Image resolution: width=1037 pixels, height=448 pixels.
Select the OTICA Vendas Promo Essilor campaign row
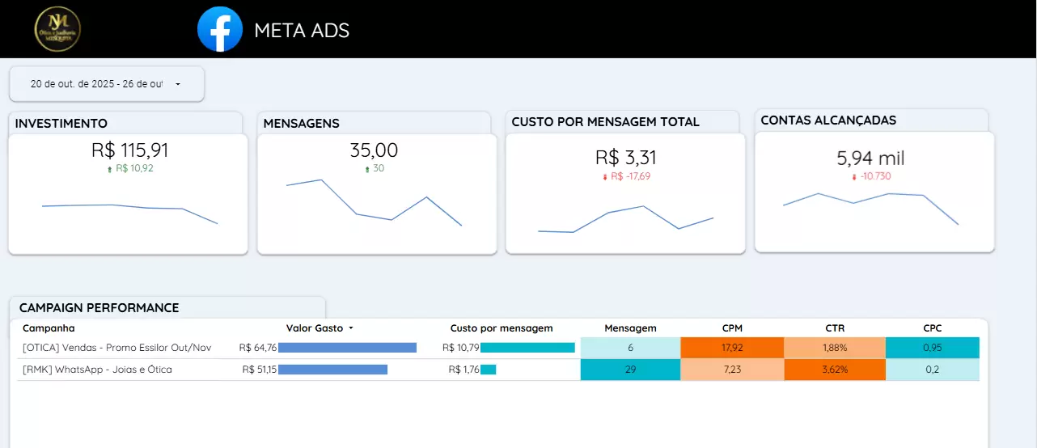click(116, 348)
